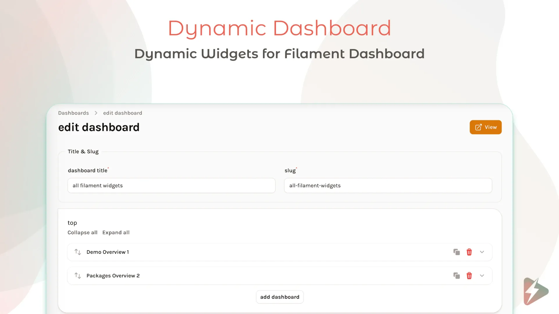This screenshot has width=559, height=314.
Task: Click Expand all to open every widget
Action: coord(116,232)
